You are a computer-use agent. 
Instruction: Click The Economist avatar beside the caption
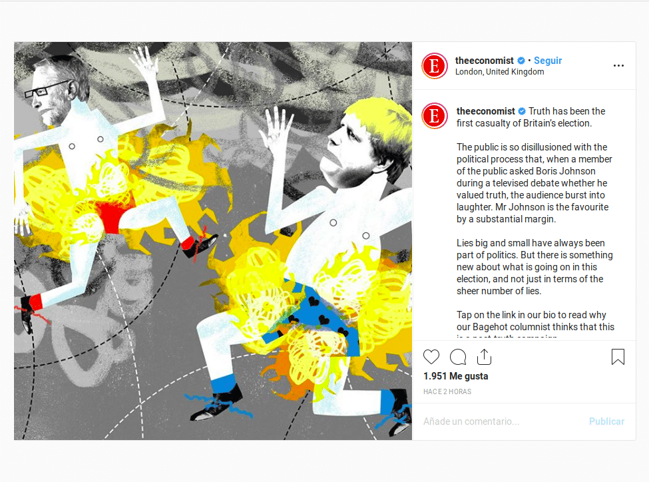435,116
